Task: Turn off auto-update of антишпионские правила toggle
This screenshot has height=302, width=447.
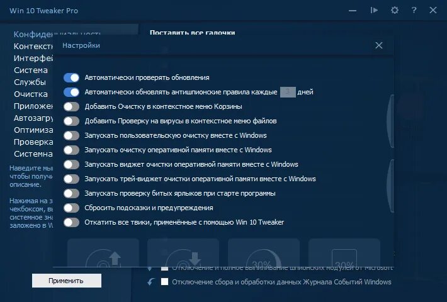Action: [71, 92]
